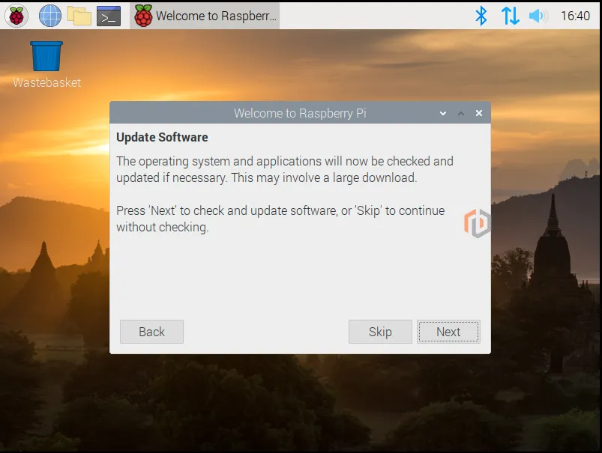Maximize the Welcome dialog with the up chevron
Image resolution: width=602 pixels, height=453 pixels.
click(461, 113)
